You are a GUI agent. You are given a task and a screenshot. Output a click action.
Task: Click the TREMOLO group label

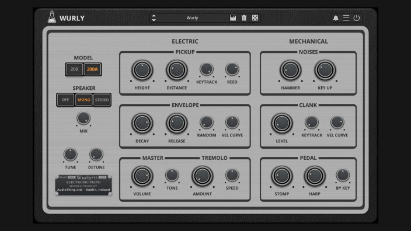[214, 158]
